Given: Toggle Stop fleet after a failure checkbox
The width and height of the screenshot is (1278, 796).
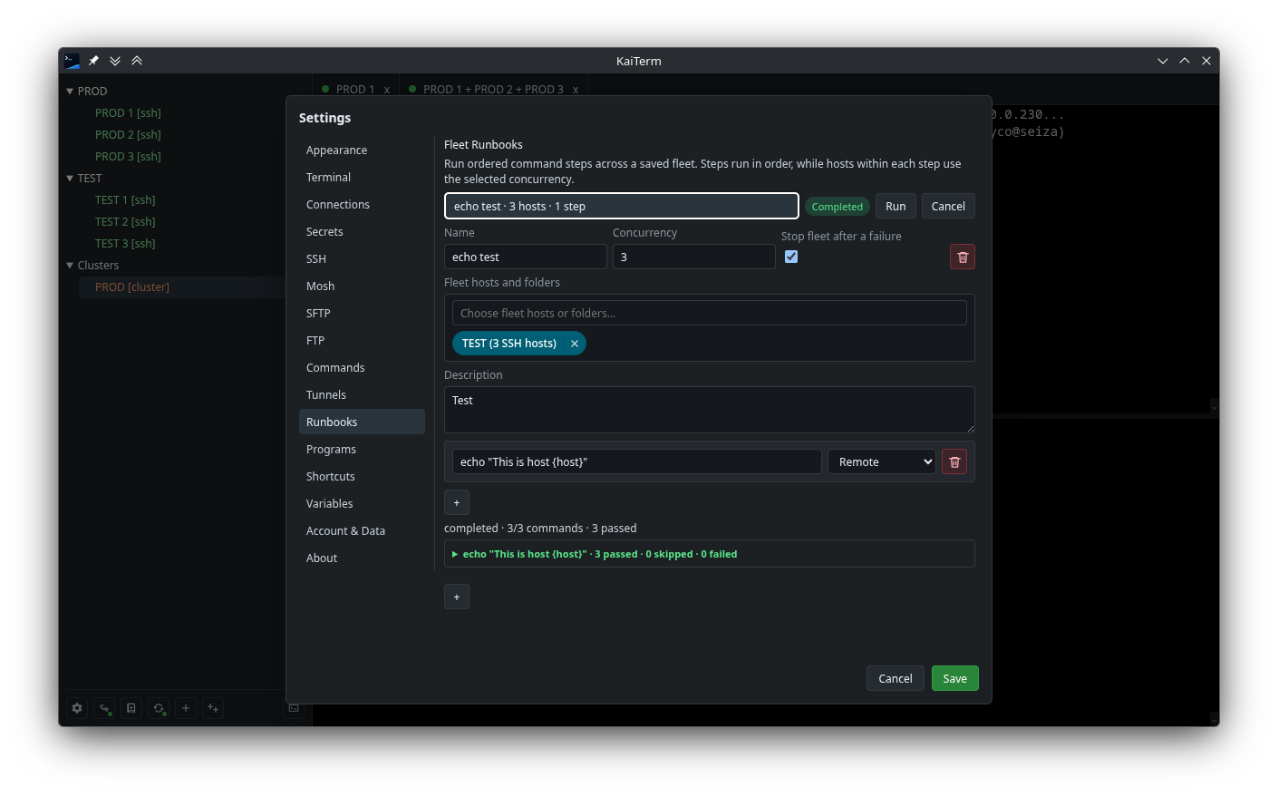Looking at the screenshot, I should [x=791, y=257].
